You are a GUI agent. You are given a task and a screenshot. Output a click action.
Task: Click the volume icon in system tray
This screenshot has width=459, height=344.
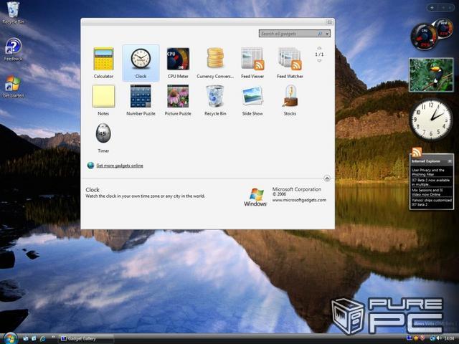[x=438, y=338]
